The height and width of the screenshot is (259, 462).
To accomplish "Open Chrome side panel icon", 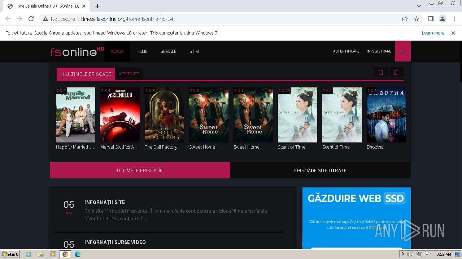I will point(431,19).
